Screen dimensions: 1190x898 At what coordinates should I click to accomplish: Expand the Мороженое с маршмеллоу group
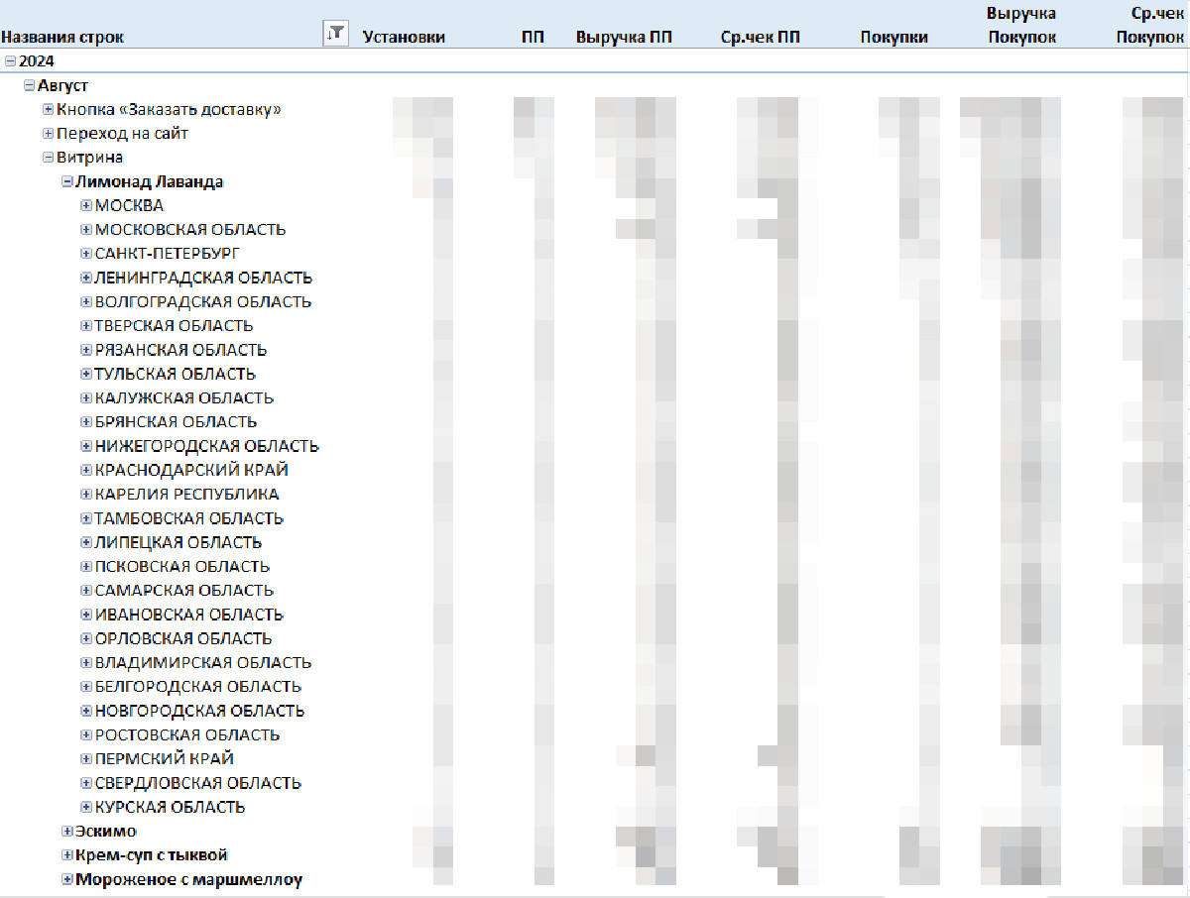(67, 879)
